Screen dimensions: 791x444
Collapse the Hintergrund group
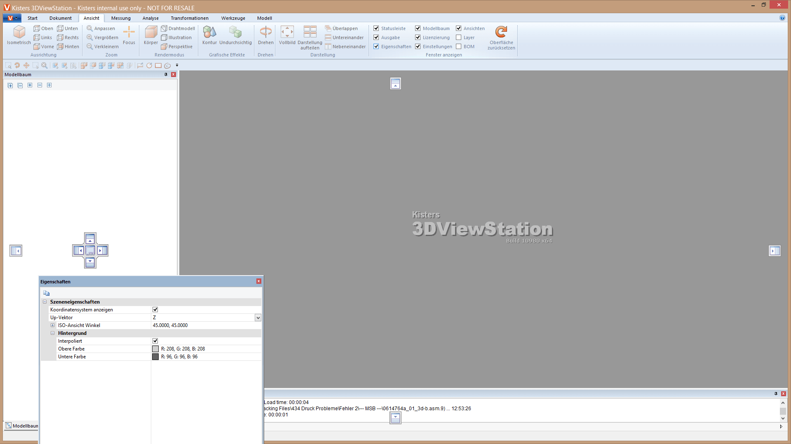click(53, 333)
